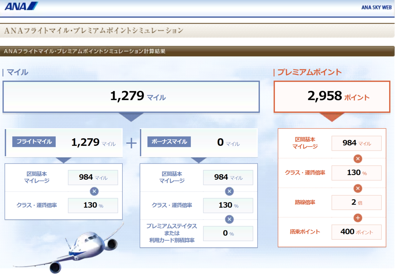Click the プレミアムポイント section heading
The height and width of the screenshot is (277, 395).
click(309, 72)
